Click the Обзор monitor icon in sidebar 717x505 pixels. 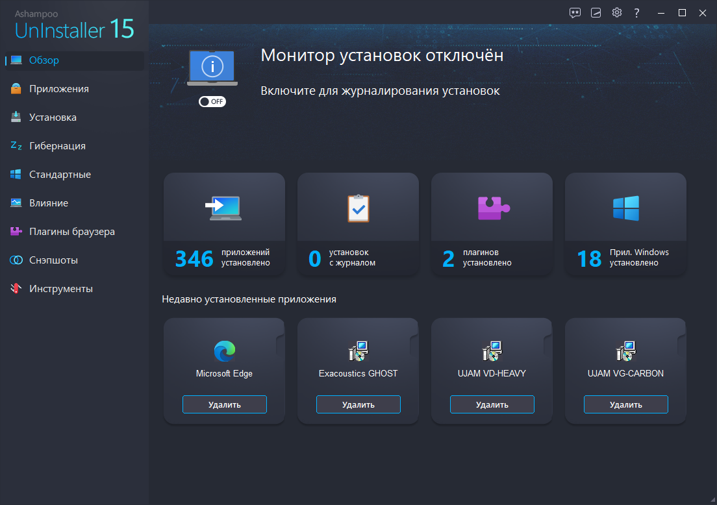click(16, 60)
